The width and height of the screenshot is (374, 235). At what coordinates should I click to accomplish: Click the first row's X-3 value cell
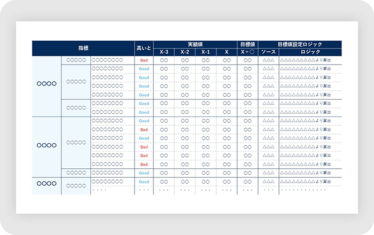click(164, 60)
